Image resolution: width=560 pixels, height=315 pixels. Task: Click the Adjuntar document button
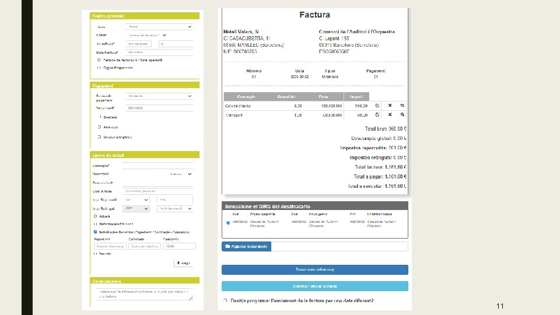(246, 246)
